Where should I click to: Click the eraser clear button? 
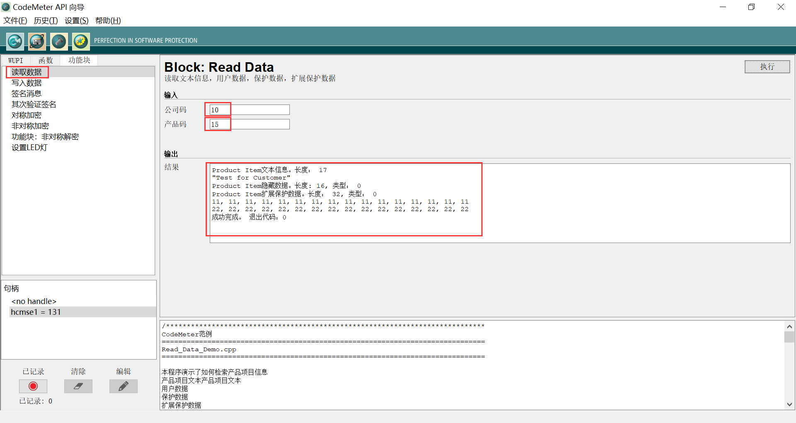[x=78, y=386]
